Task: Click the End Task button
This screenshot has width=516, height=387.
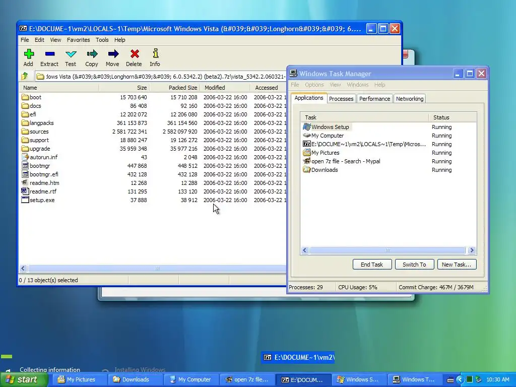Action: pyautogui.click(x=372, y=265)
